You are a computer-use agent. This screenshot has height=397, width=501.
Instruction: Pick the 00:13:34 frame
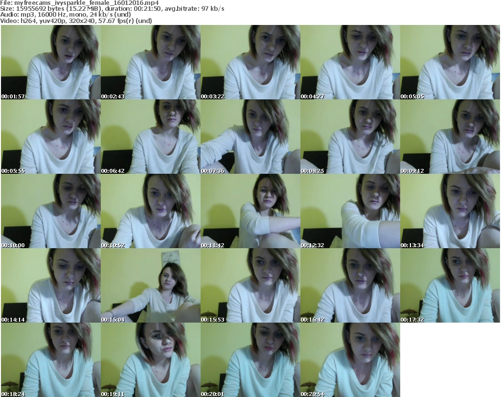tap(450, 211)
